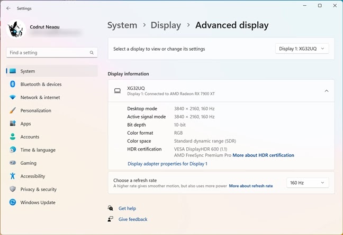Click More about HDR certification link
The width and height of the screenshot is (343, 235).
pyautogui.click(x=263, y=155)
